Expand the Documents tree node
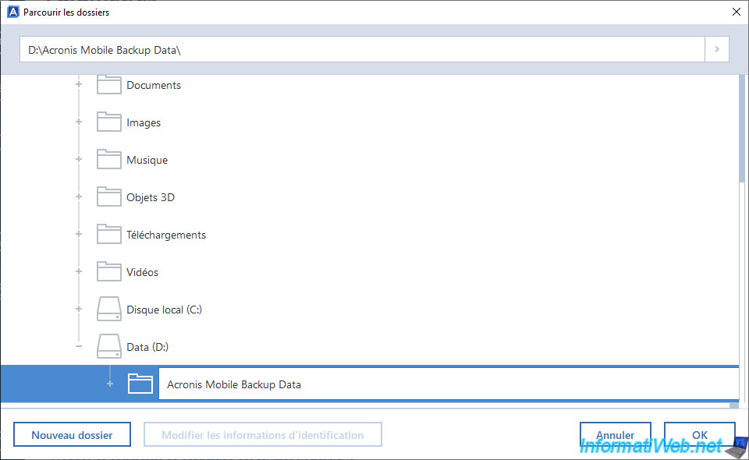Image resolution: width=749 pixels, height=460 pixels. (x=79, y=84)
